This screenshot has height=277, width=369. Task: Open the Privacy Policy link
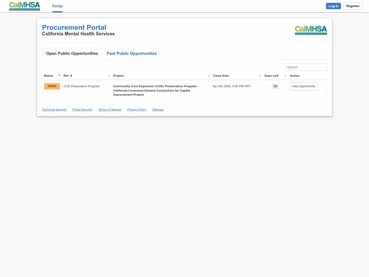[x=137, y=110]
